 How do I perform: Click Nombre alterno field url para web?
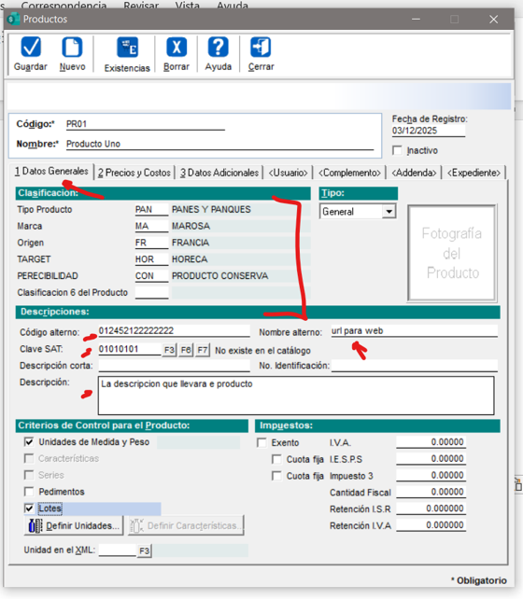[x=414, y=331]
